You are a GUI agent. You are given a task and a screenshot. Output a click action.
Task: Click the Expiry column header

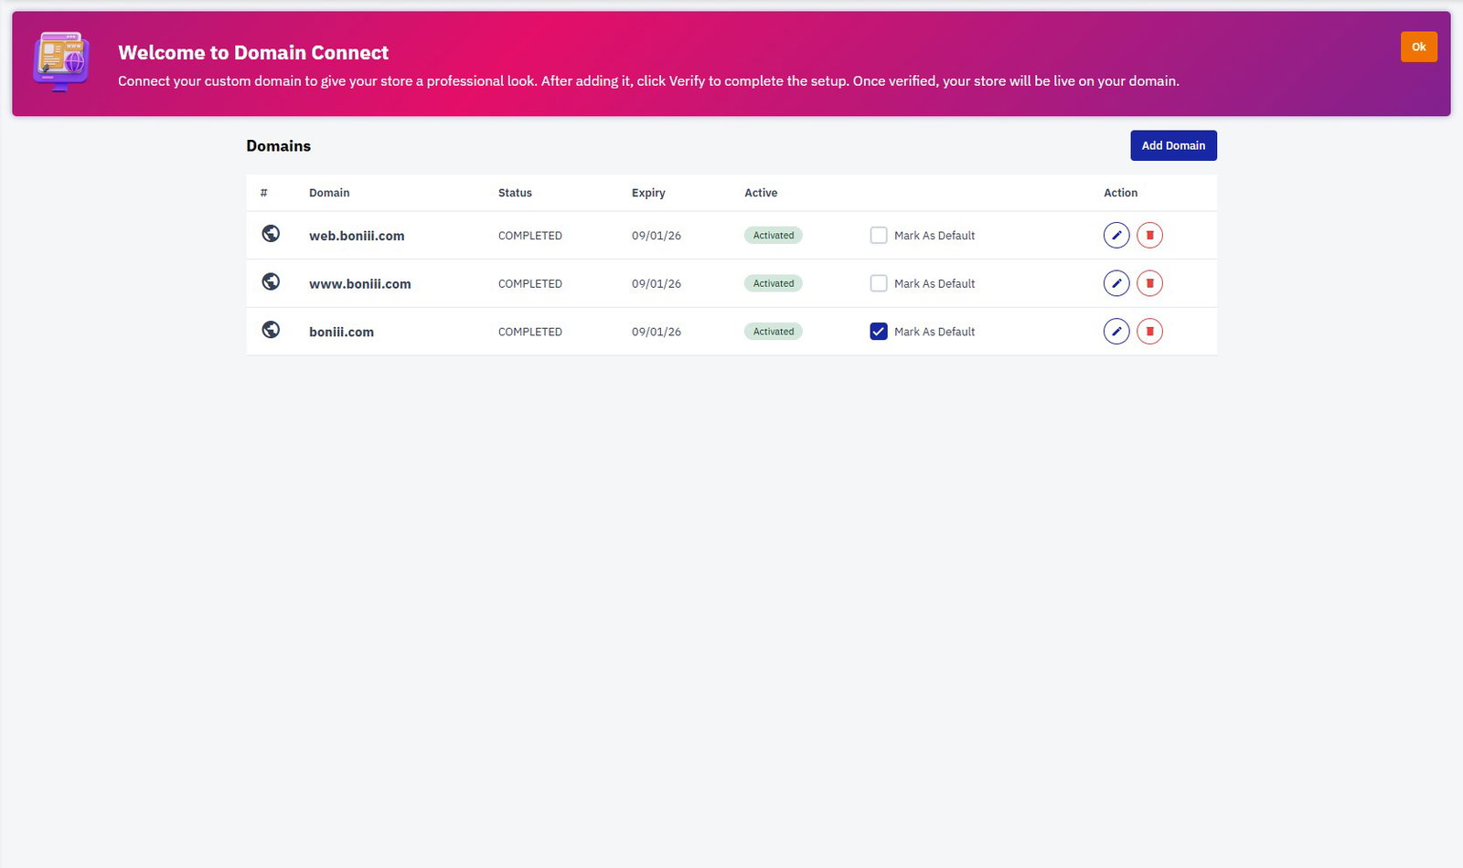pyautogui.click(x=648, y=193)
